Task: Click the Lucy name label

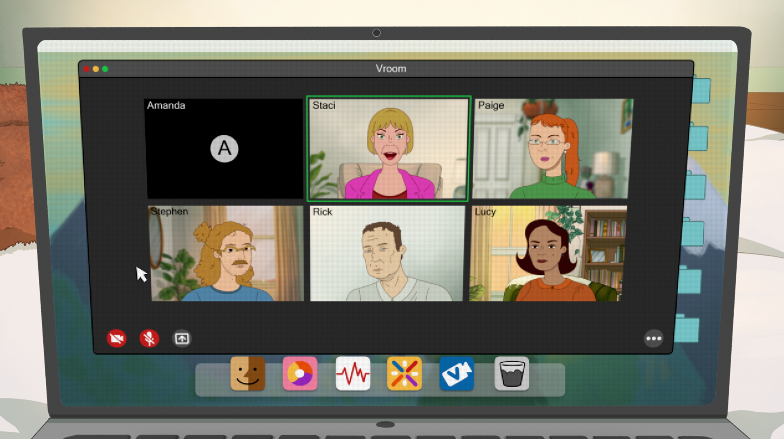Action: coord(485,212)
